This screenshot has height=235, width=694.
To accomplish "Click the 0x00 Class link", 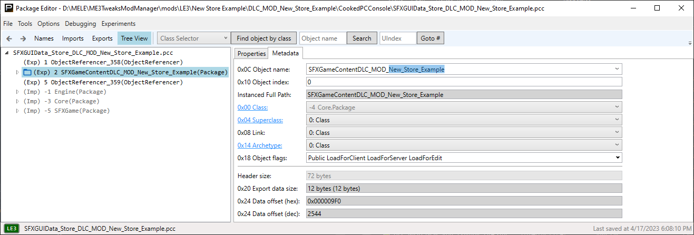I will click(x=253, y=107).
